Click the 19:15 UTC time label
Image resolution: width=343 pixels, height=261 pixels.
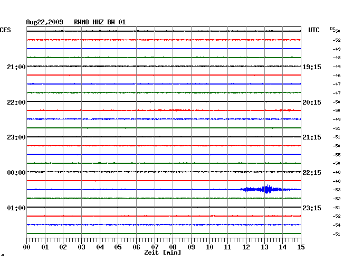point(312,67)
